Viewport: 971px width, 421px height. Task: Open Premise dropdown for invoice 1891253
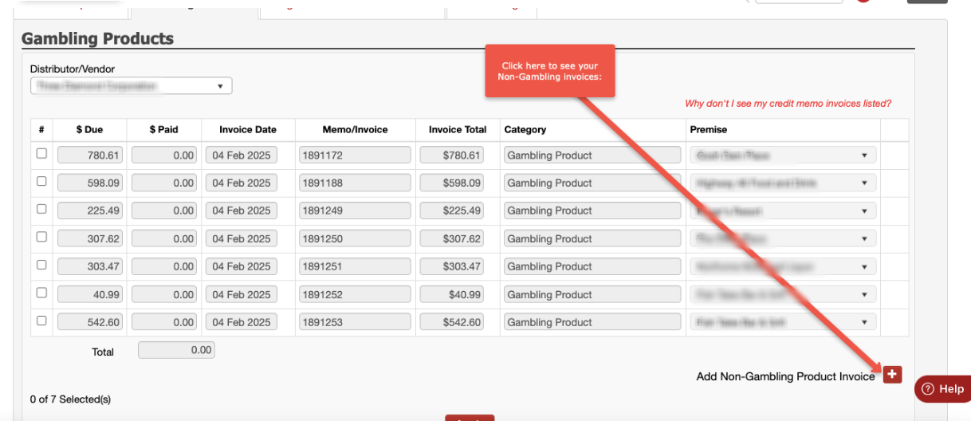pyautogui.click(x=783, y=323)
